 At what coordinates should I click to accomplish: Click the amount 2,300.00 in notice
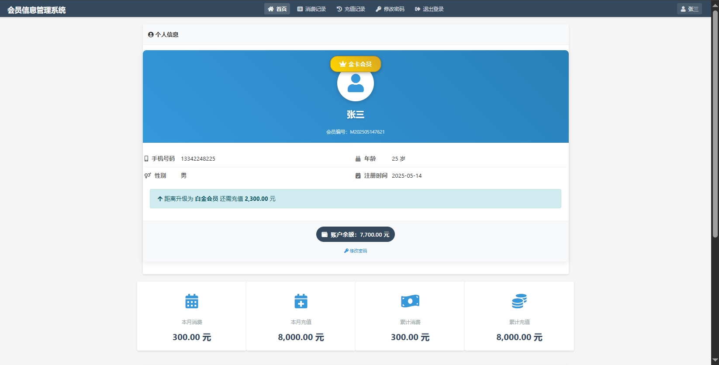click(x=256, y=199)
